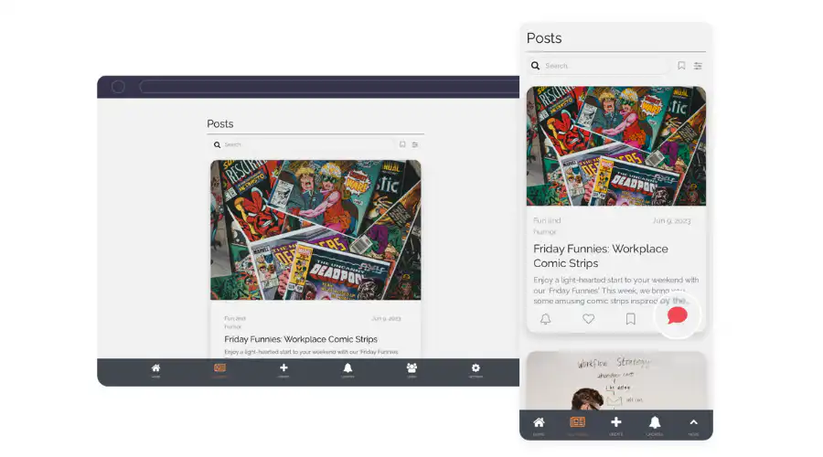Click the bookmark filter icon in desktop search bar
This screenshot has height=457, width=823.
402,144
